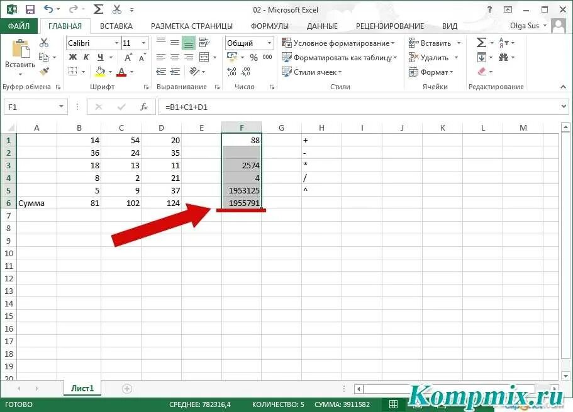Increase decimal places icon
Image resolution: width=573 pixels, height=412 pixels.
(x=231, y=72)
